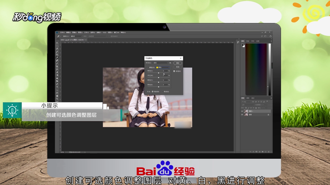Select the Clone Stamp tool
The height and width of the screenshot is (185, 330).
click(57, 66)
